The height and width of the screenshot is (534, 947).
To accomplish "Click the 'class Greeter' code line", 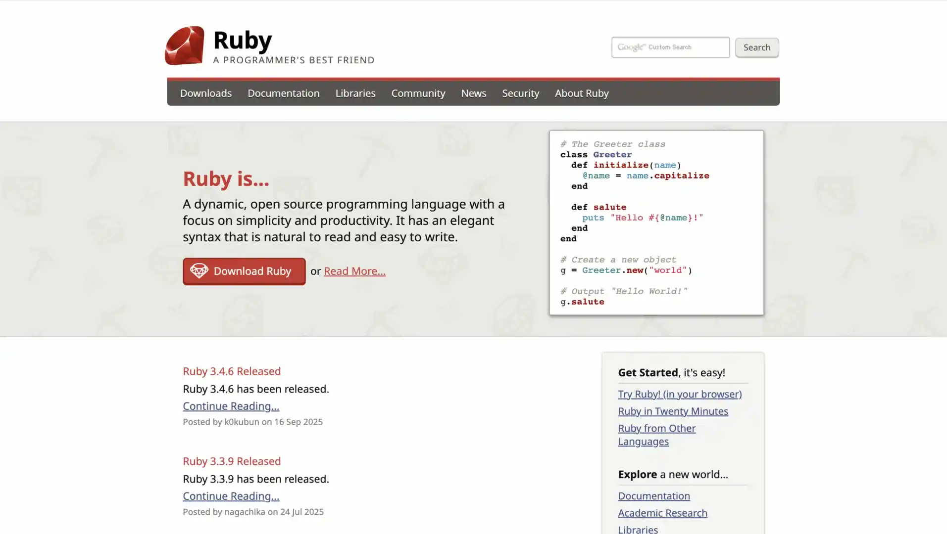I will pyautogui.click(x=596, y=155).
